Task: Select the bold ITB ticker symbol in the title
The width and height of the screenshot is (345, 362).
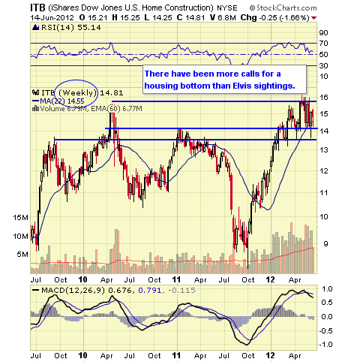Action: [37, 8]
